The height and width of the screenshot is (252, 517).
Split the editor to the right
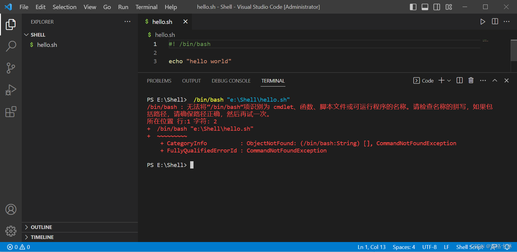click(495, 21)
